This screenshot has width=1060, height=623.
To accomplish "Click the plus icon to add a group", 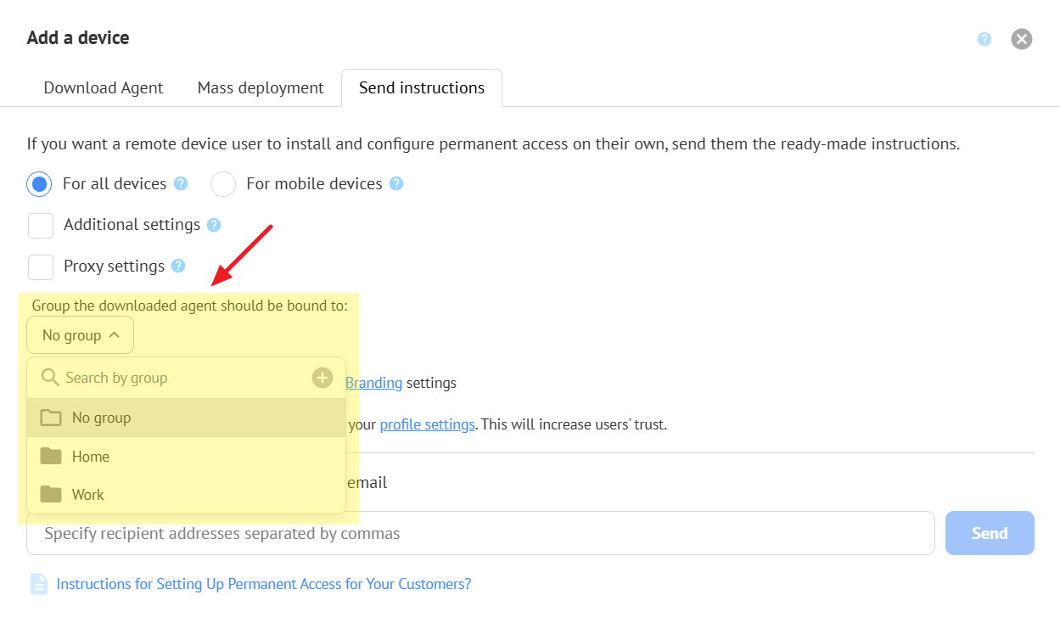I will pos(322,378).
